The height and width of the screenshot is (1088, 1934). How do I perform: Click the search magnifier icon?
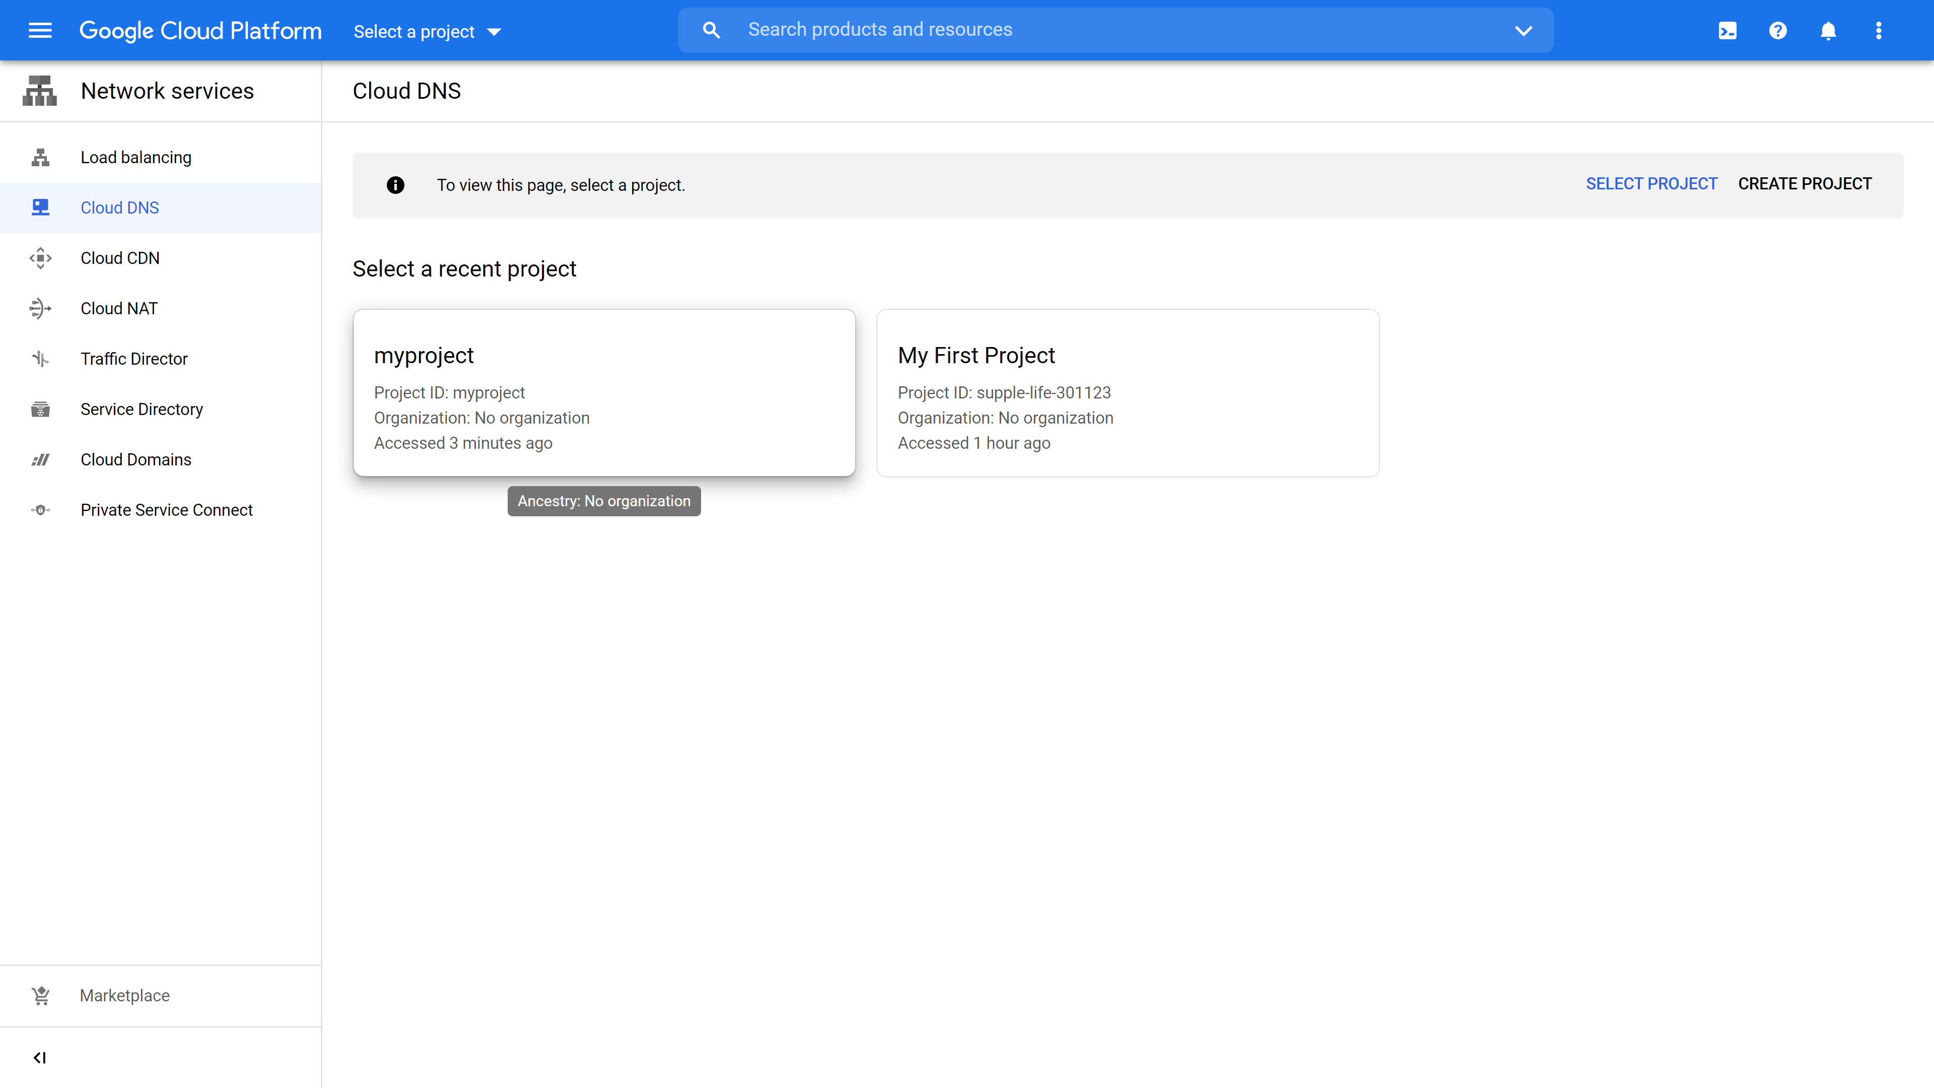tap(711, 30)
